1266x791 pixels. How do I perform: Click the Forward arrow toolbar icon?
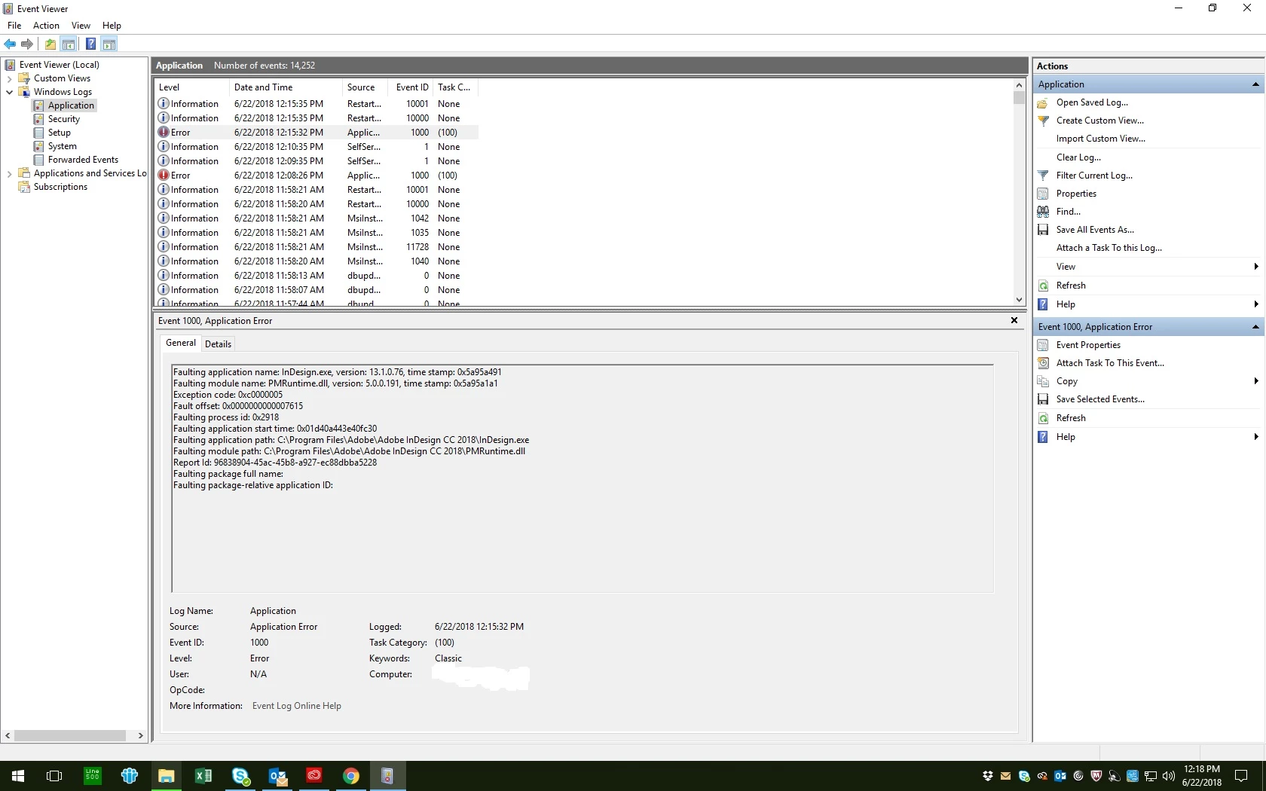[x=27, y=44]
